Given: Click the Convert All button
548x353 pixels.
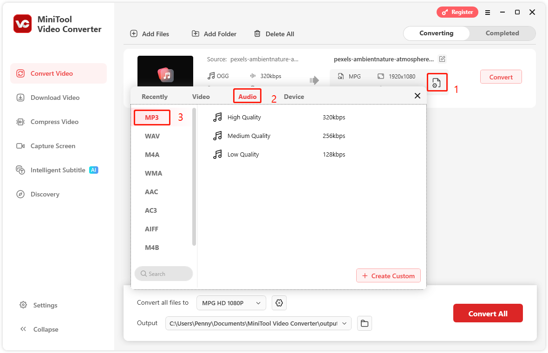Looking at the screenshot, I should [x=488, y=313].
